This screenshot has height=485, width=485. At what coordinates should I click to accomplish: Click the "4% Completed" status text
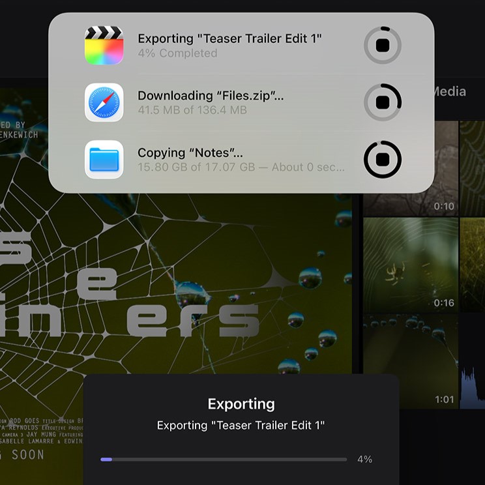click(177, 53)
